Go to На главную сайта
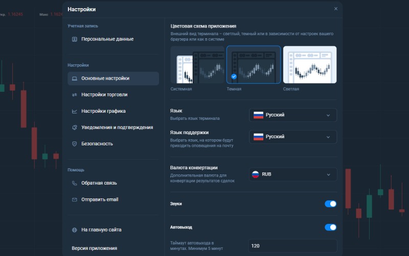Viewport: 409px width, 256px height. (x=113, y=230)
